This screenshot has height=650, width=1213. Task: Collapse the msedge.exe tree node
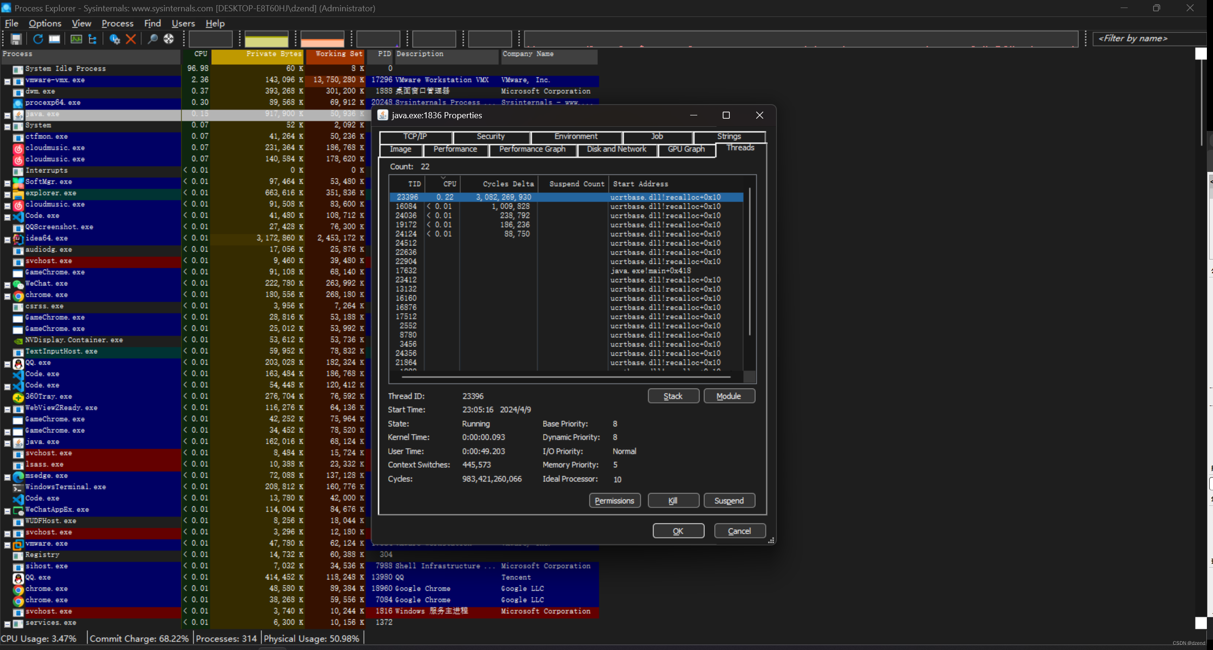(8, 477)
